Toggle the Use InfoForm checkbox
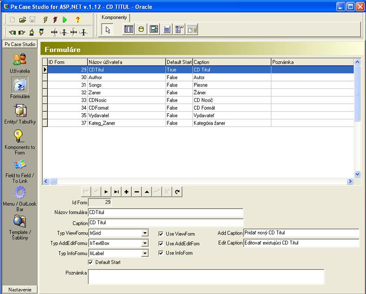 [161, 253]
